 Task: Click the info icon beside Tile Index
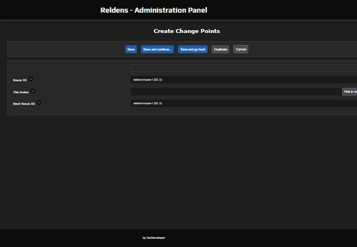click(x=33, y=91)
